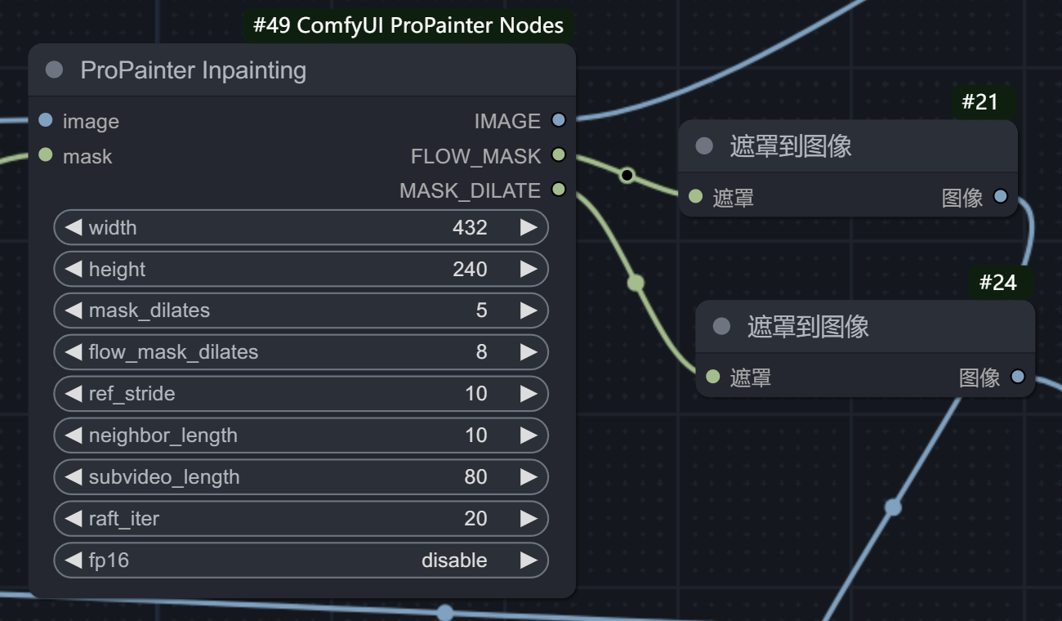Click the subvideo_length value field

301,477
